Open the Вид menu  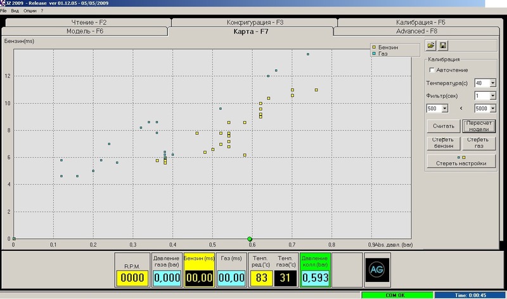[15, 11]
